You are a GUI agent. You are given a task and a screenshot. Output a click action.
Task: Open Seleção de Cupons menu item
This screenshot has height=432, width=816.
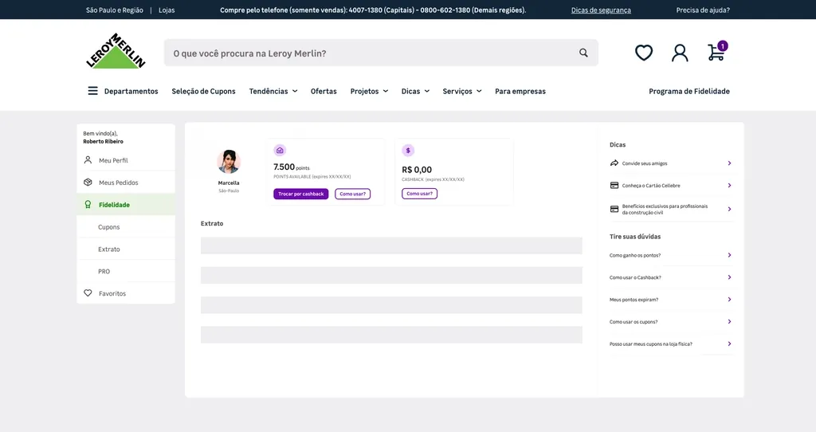[203, 91]
